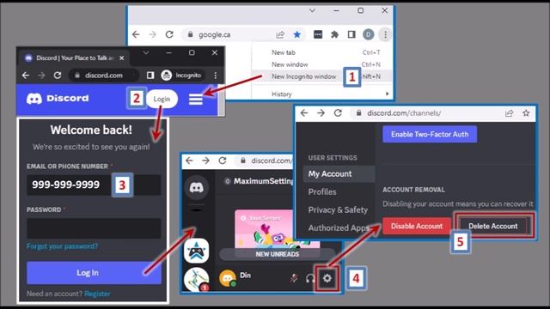Toggle side panel icon in incognito window

tap(150, 75)
